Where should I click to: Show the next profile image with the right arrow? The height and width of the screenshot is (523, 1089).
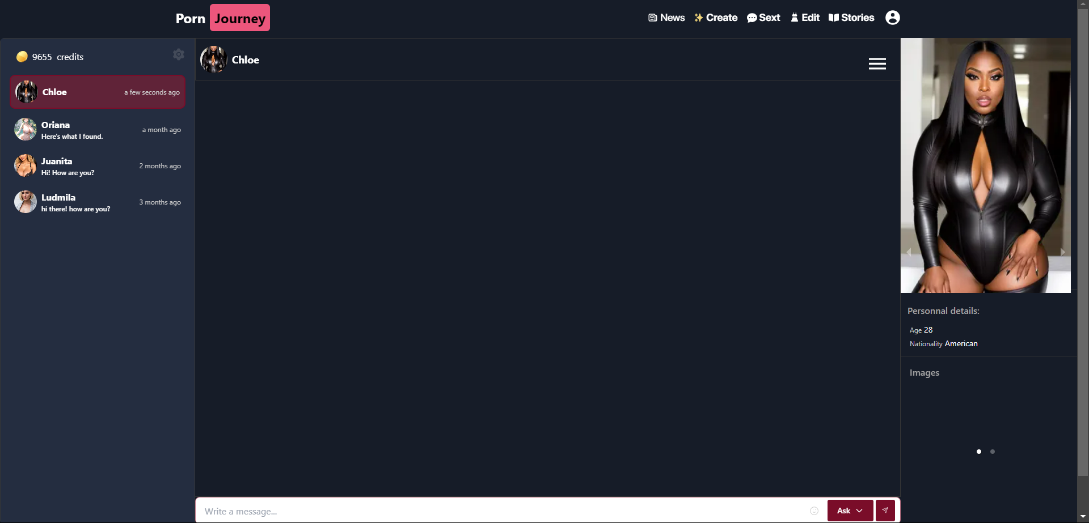click(1062, 252)
